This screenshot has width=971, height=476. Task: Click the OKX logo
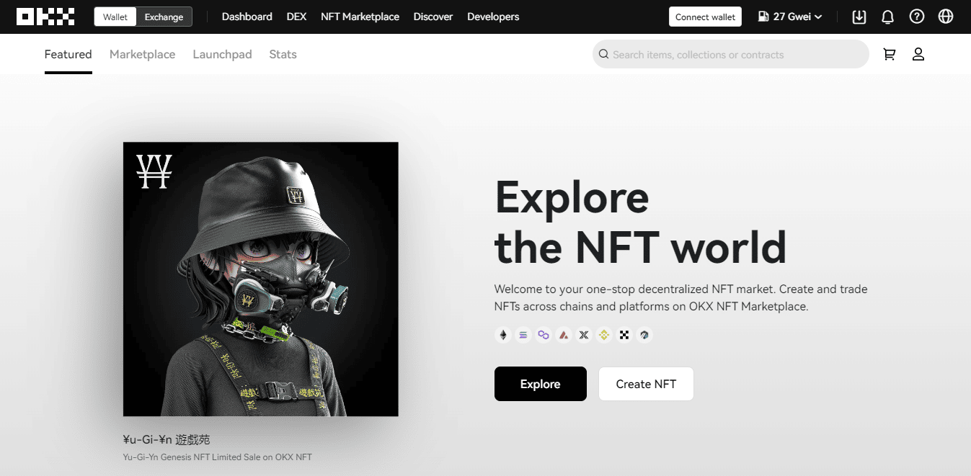click(x=45, y=17)
